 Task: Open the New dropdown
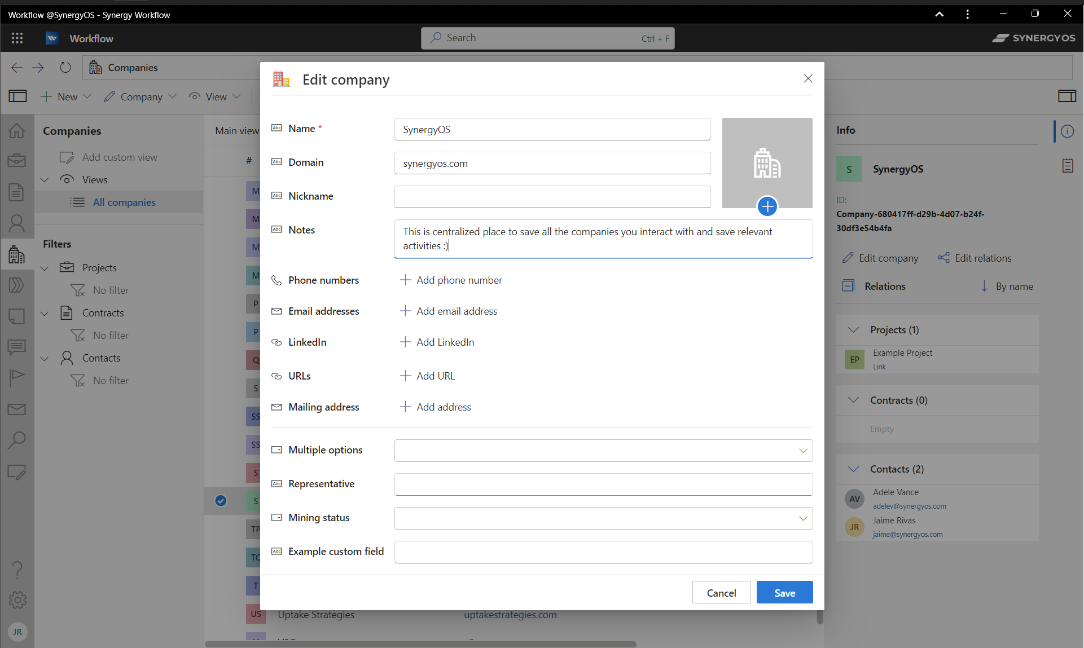point(65,96)
